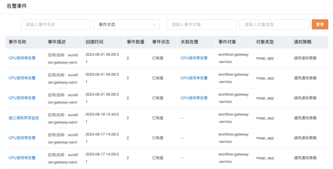Click the 请输入事件对象 input box
This screenshot has width=333, height=169.
[201, 24]
